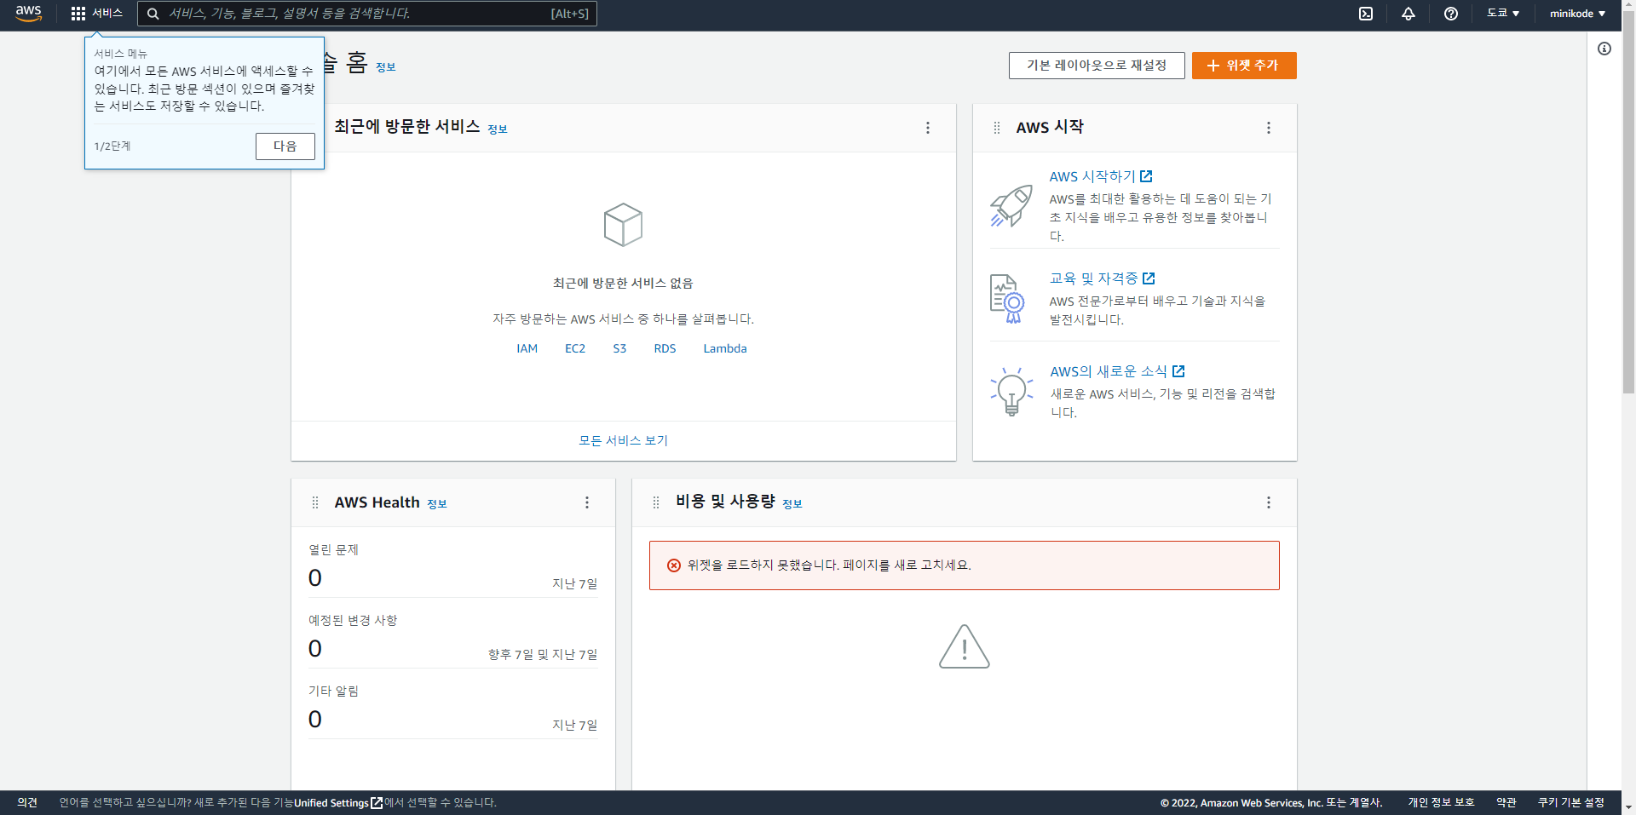Open the EC2 service link
This screenshot has width=1636, height=815.
pyautogui.click(x=575, y=348)
